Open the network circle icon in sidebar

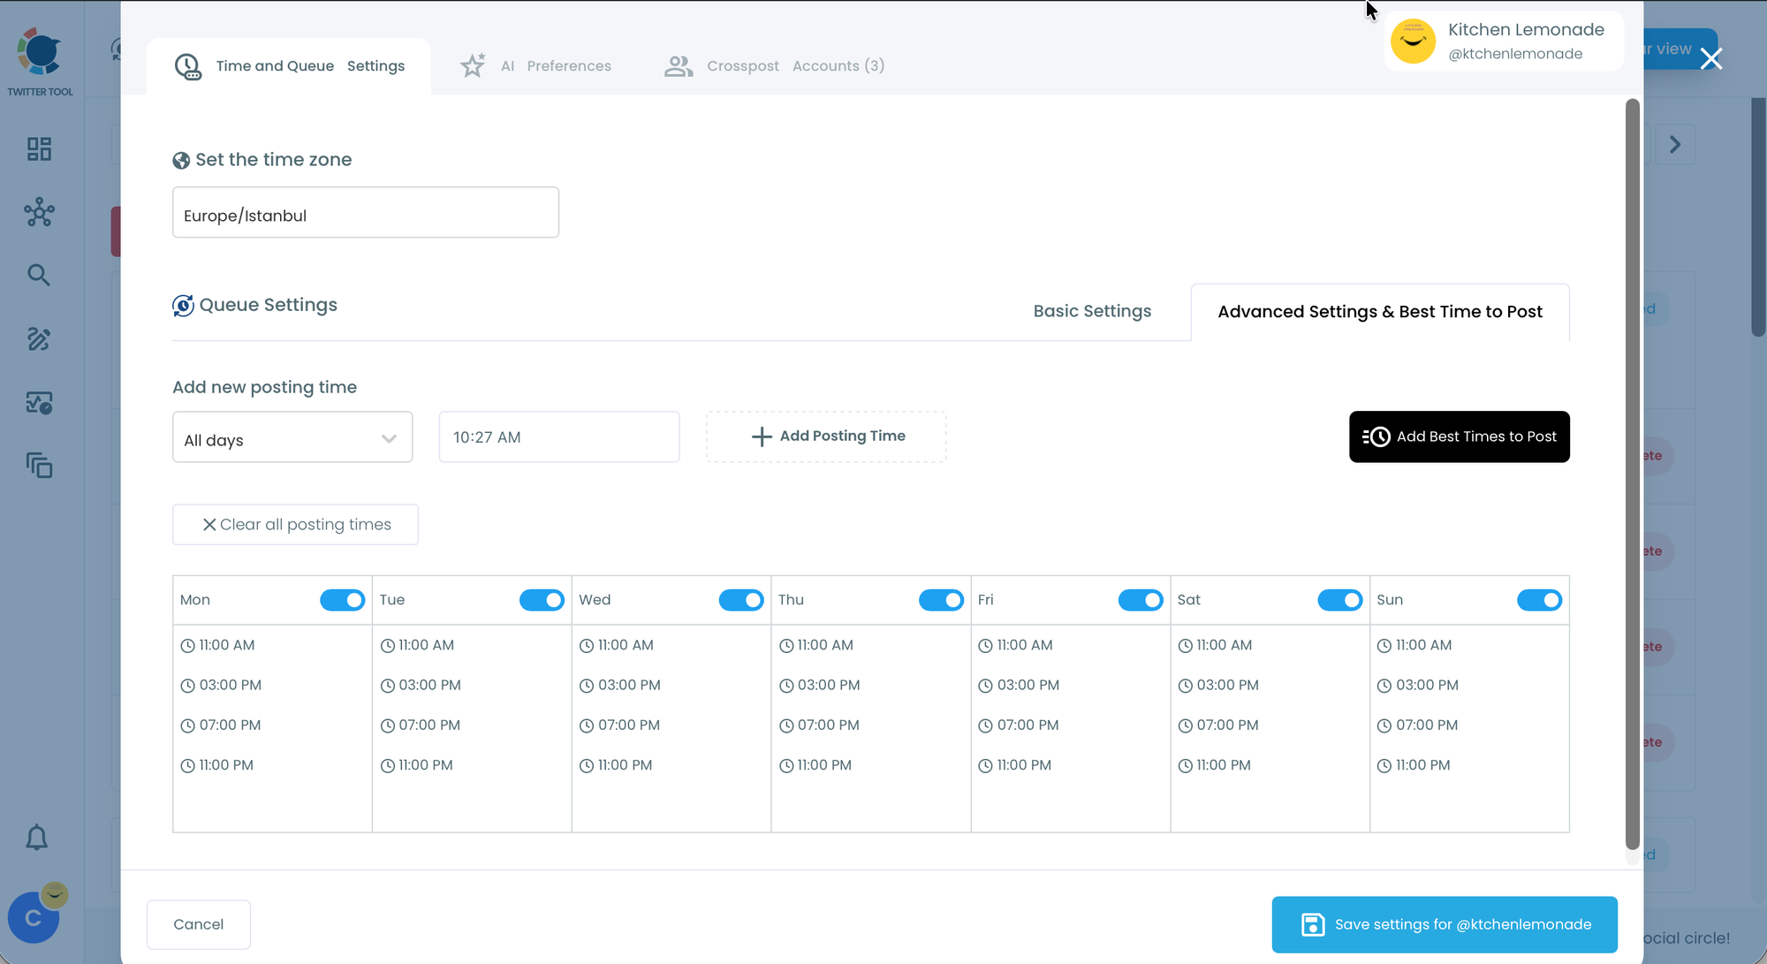pyautogui.click(x=39, y=212)
